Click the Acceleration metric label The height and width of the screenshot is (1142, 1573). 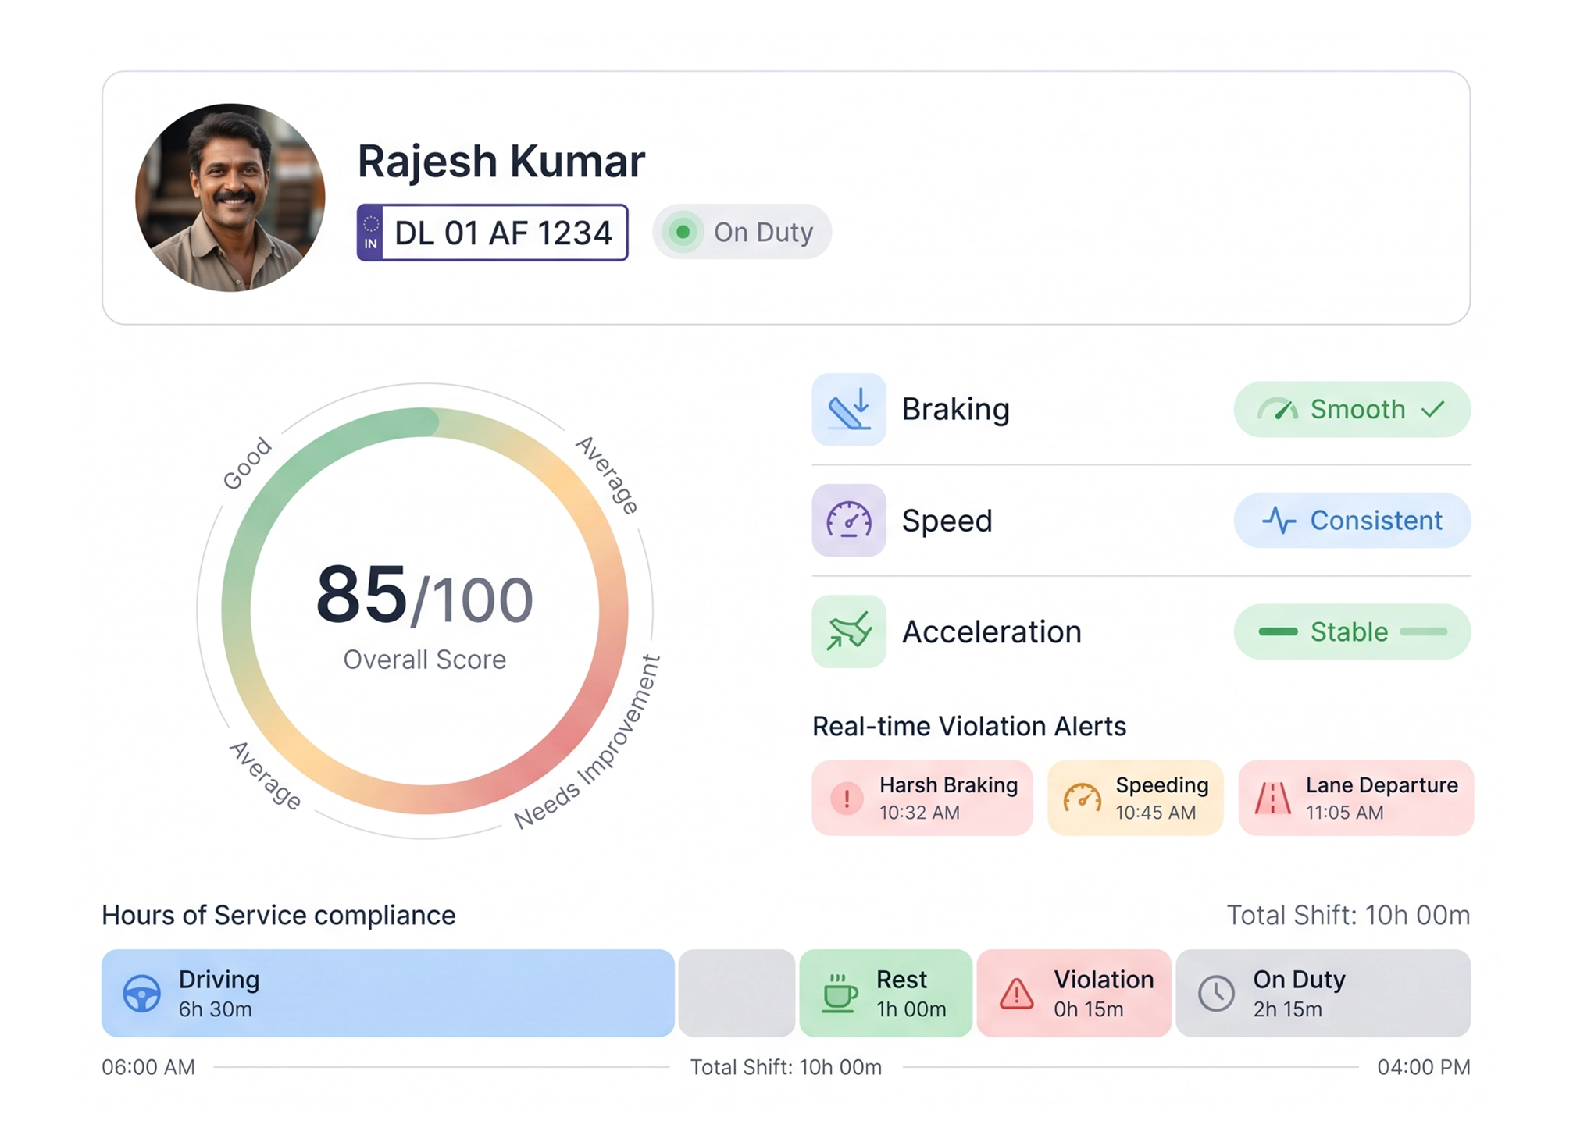tap(992, 631)
